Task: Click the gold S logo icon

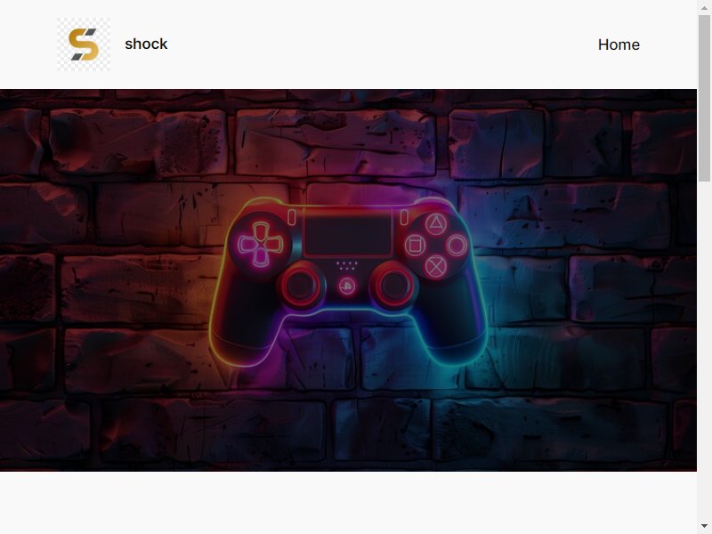Action: pos(84,44)
